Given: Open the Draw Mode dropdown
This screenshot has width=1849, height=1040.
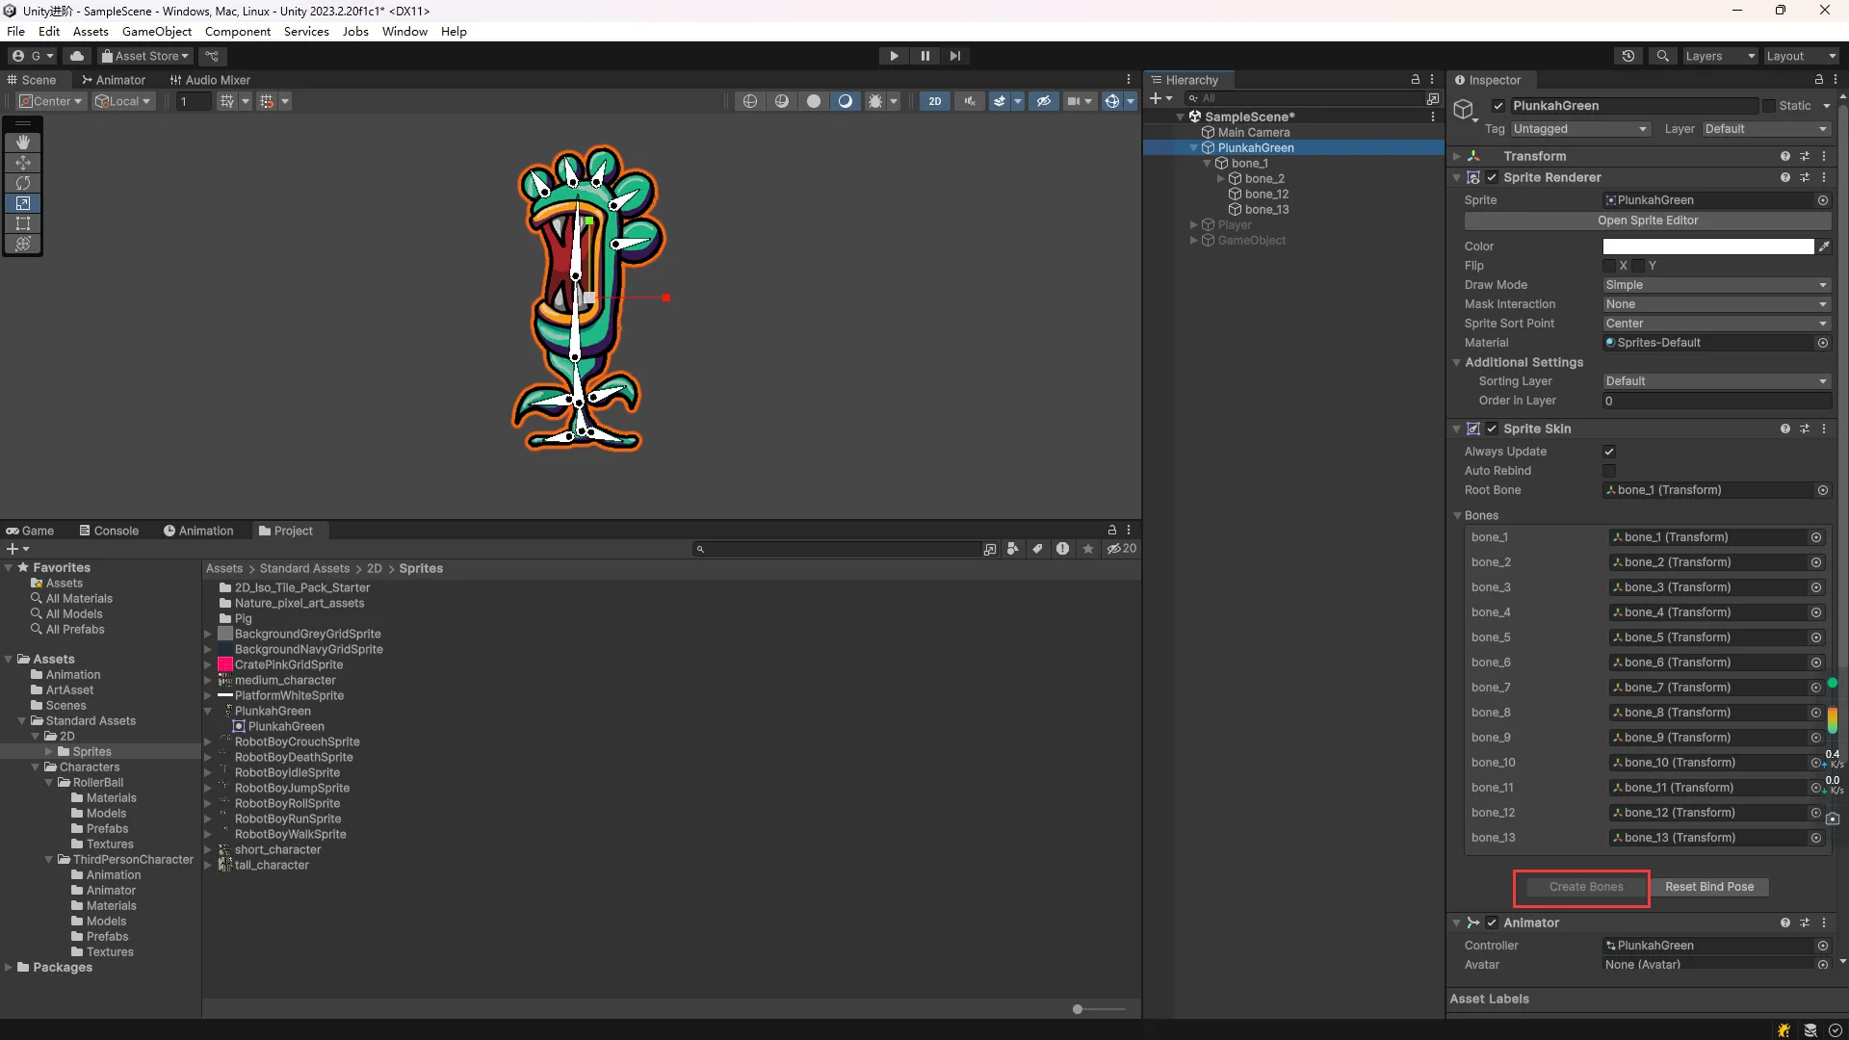Looking at the screenshot, I should (x=1715, y=285).
